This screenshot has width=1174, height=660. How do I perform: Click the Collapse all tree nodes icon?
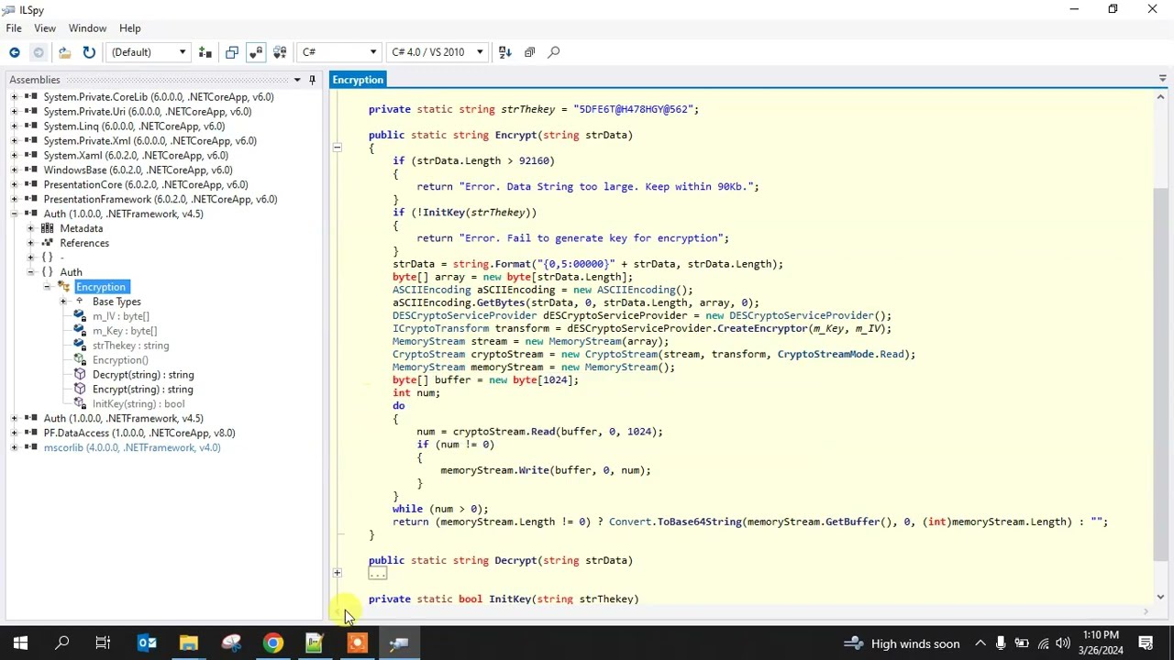click(x=529, y=52)
